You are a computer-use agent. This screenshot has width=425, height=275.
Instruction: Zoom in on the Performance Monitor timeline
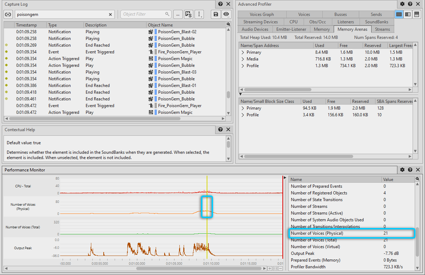coord(270,269)
